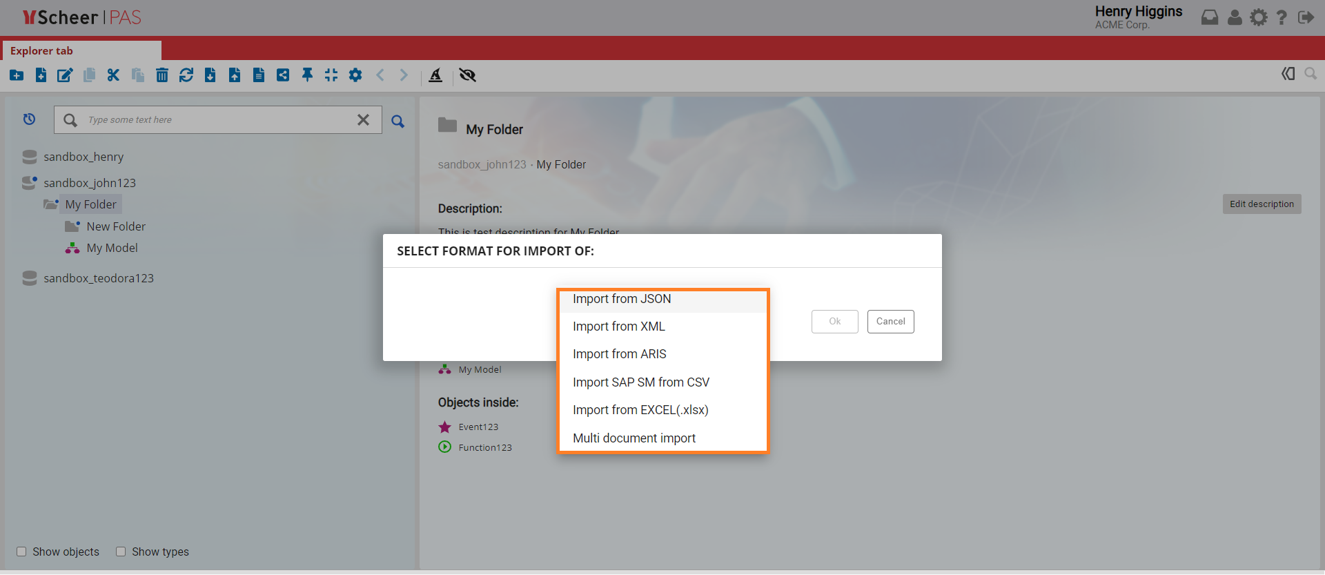This screenshot has height=575, width=1325.
Task: Choose Import from JSON option
Action: (662, 299)
